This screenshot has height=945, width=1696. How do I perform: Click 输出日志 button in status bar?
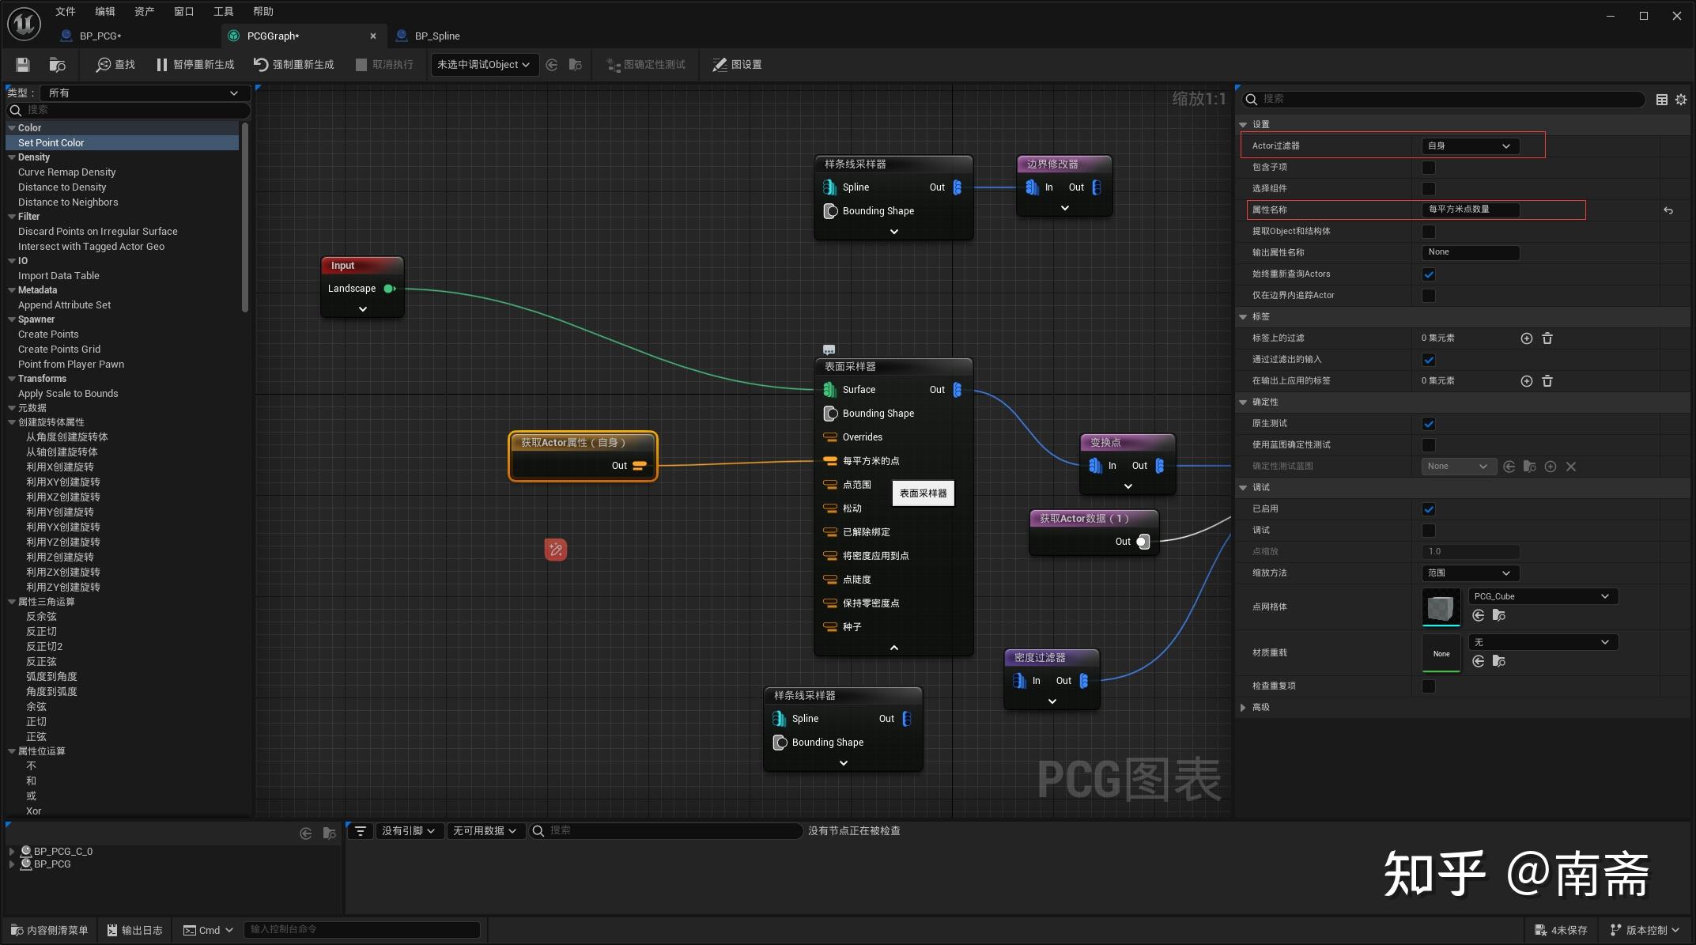click(134, 930)
